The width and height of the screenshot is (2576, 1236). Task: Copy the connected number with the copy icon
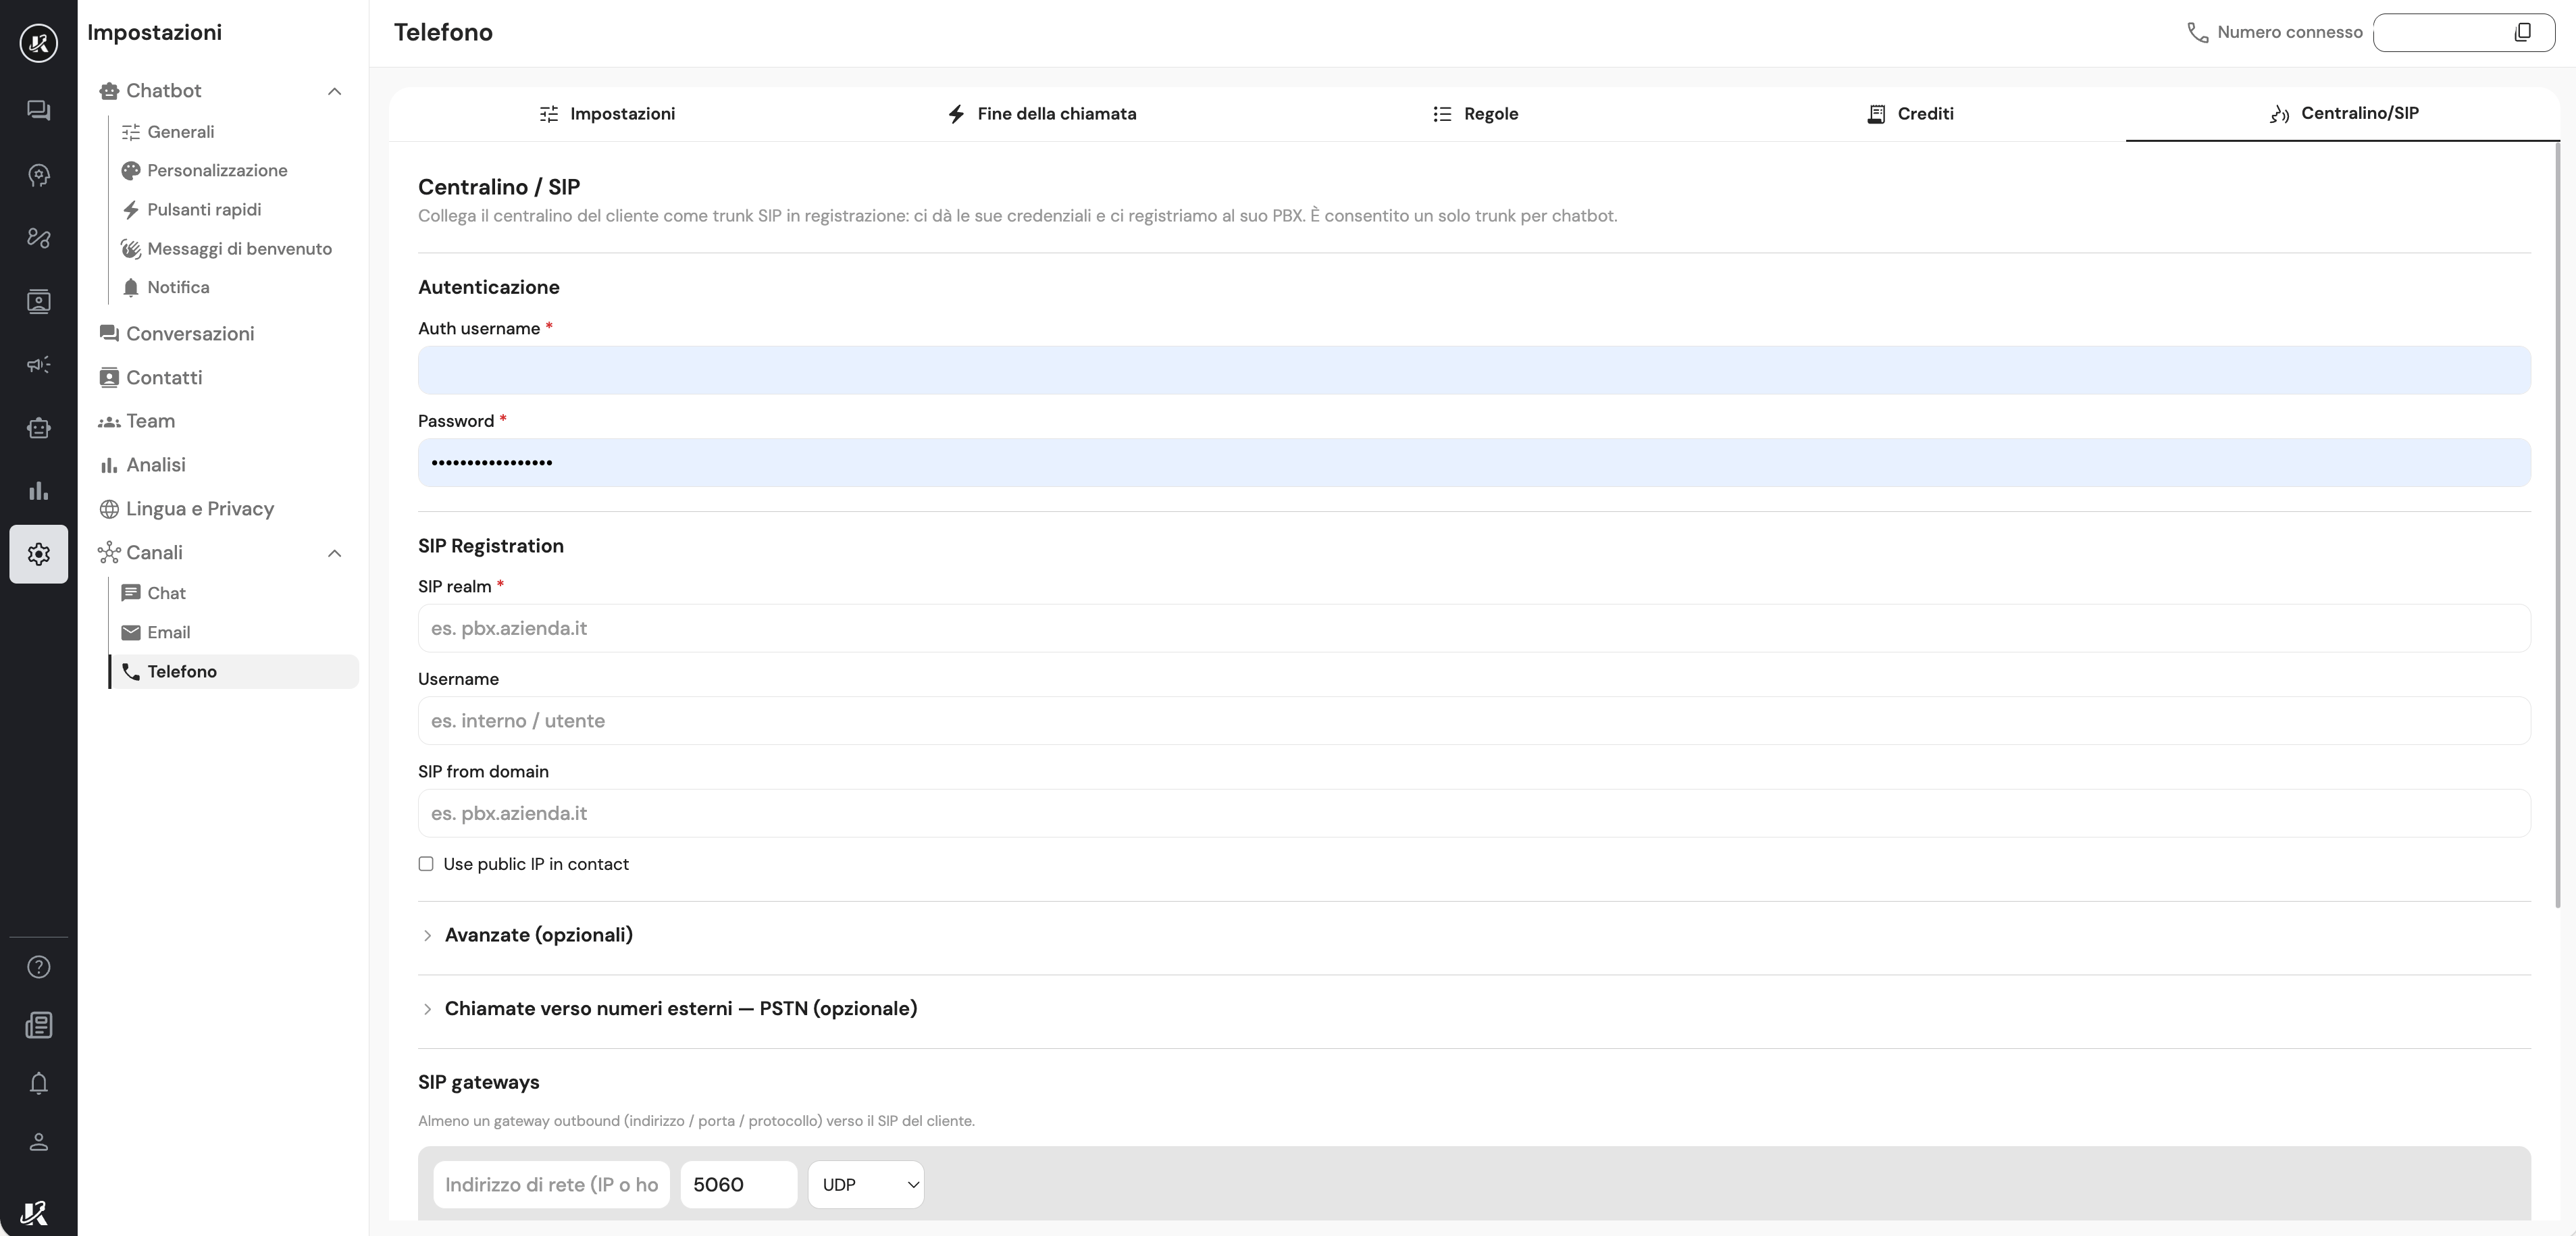(x=2522, y=32)
